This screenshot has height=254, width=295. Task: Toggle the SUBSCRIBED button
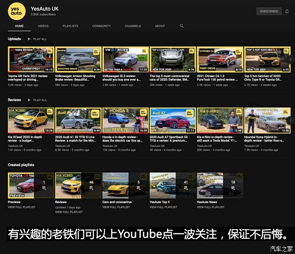pyautogui.click(x=269, y=11)
